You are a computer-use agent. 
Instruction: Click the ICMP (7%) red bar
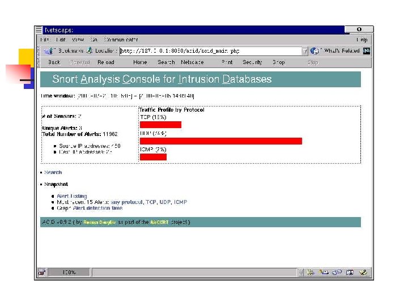click(153, 157)
